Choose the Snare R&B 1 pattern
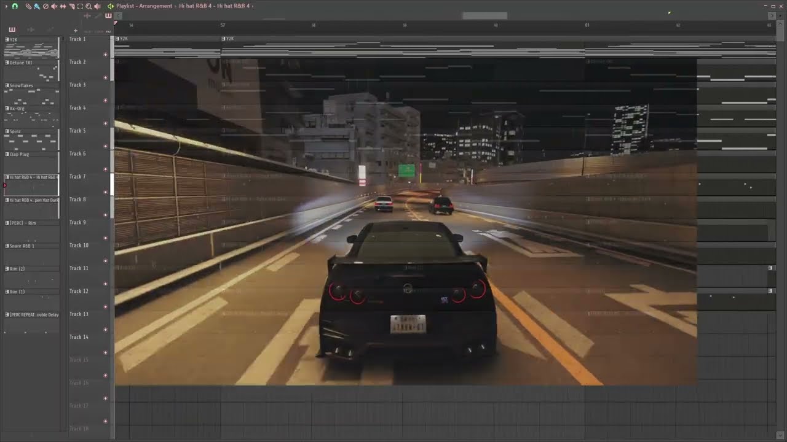Screen dimensions: 787x442 point(31,254)
